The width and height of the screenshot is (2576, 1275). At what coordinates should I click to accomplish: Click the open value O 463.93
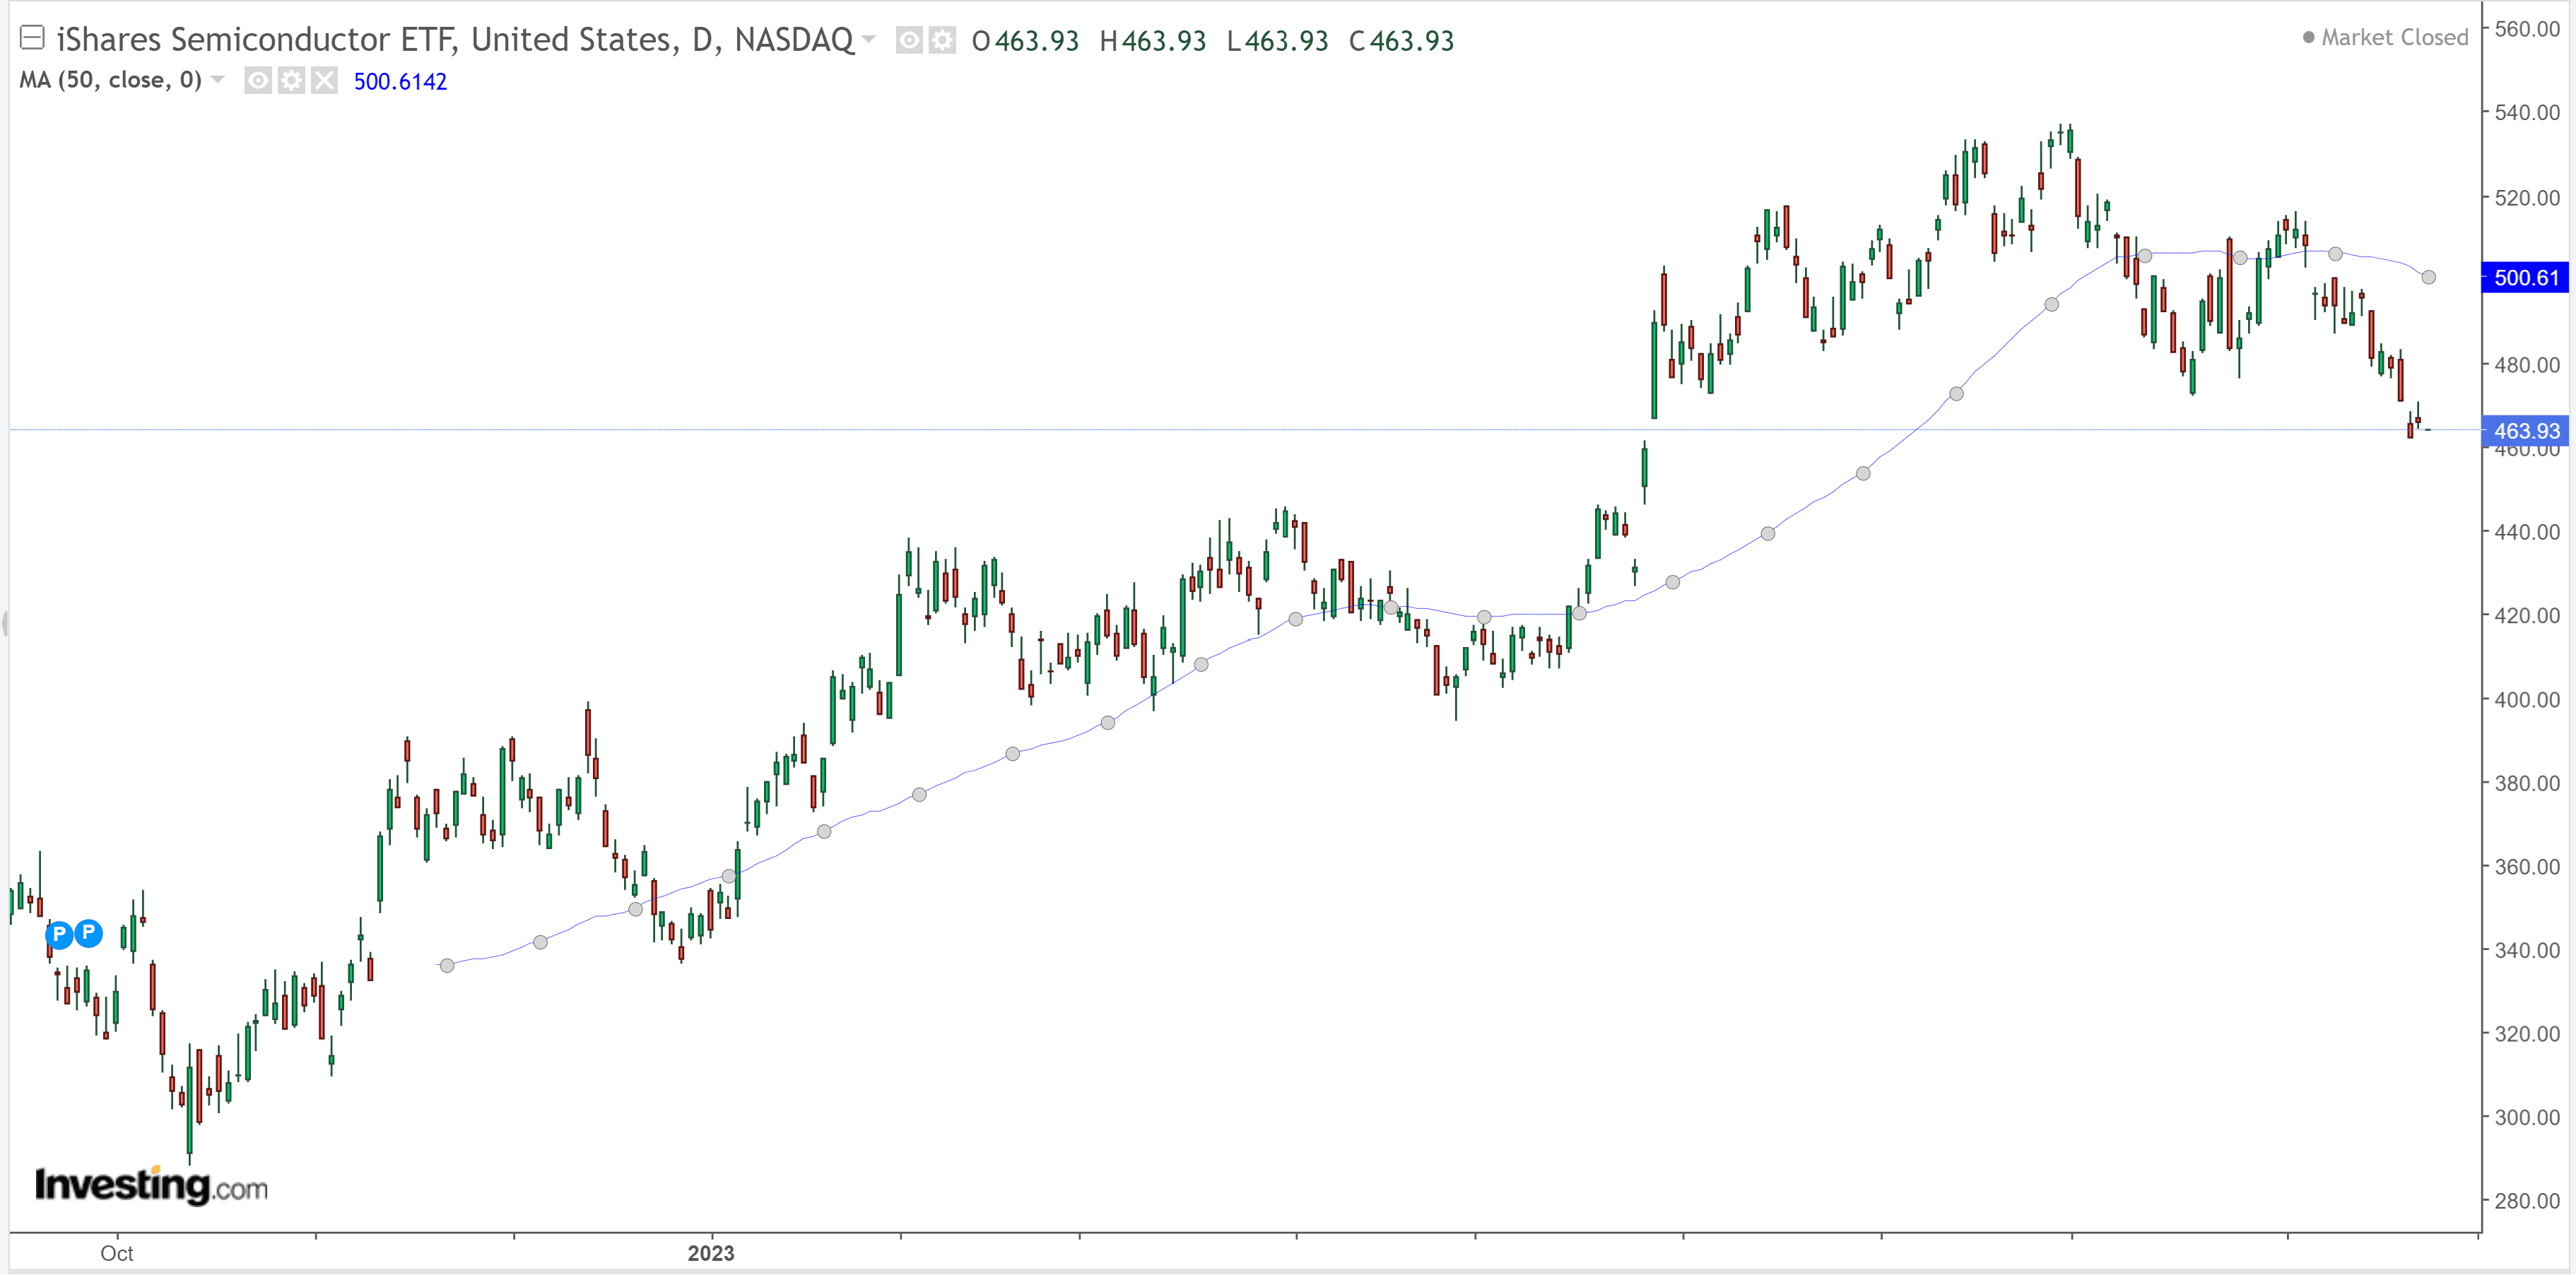[x=1025, y=41]
